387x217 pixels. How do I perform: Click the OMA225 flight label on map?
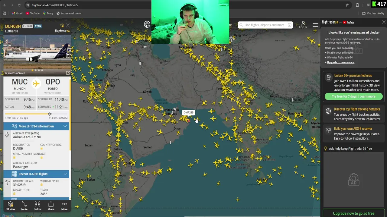[x=188, y=112]
